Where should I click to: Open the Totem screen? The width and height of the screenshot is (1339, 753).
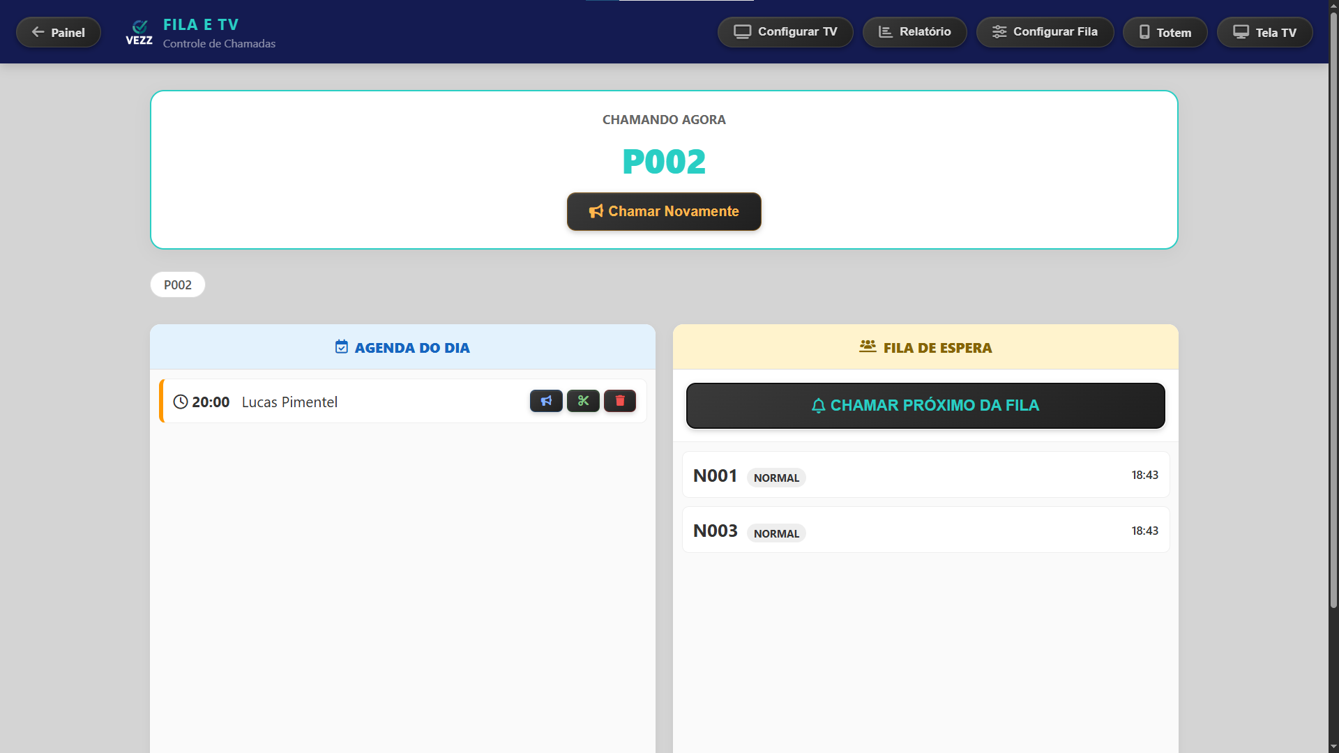1165,32
